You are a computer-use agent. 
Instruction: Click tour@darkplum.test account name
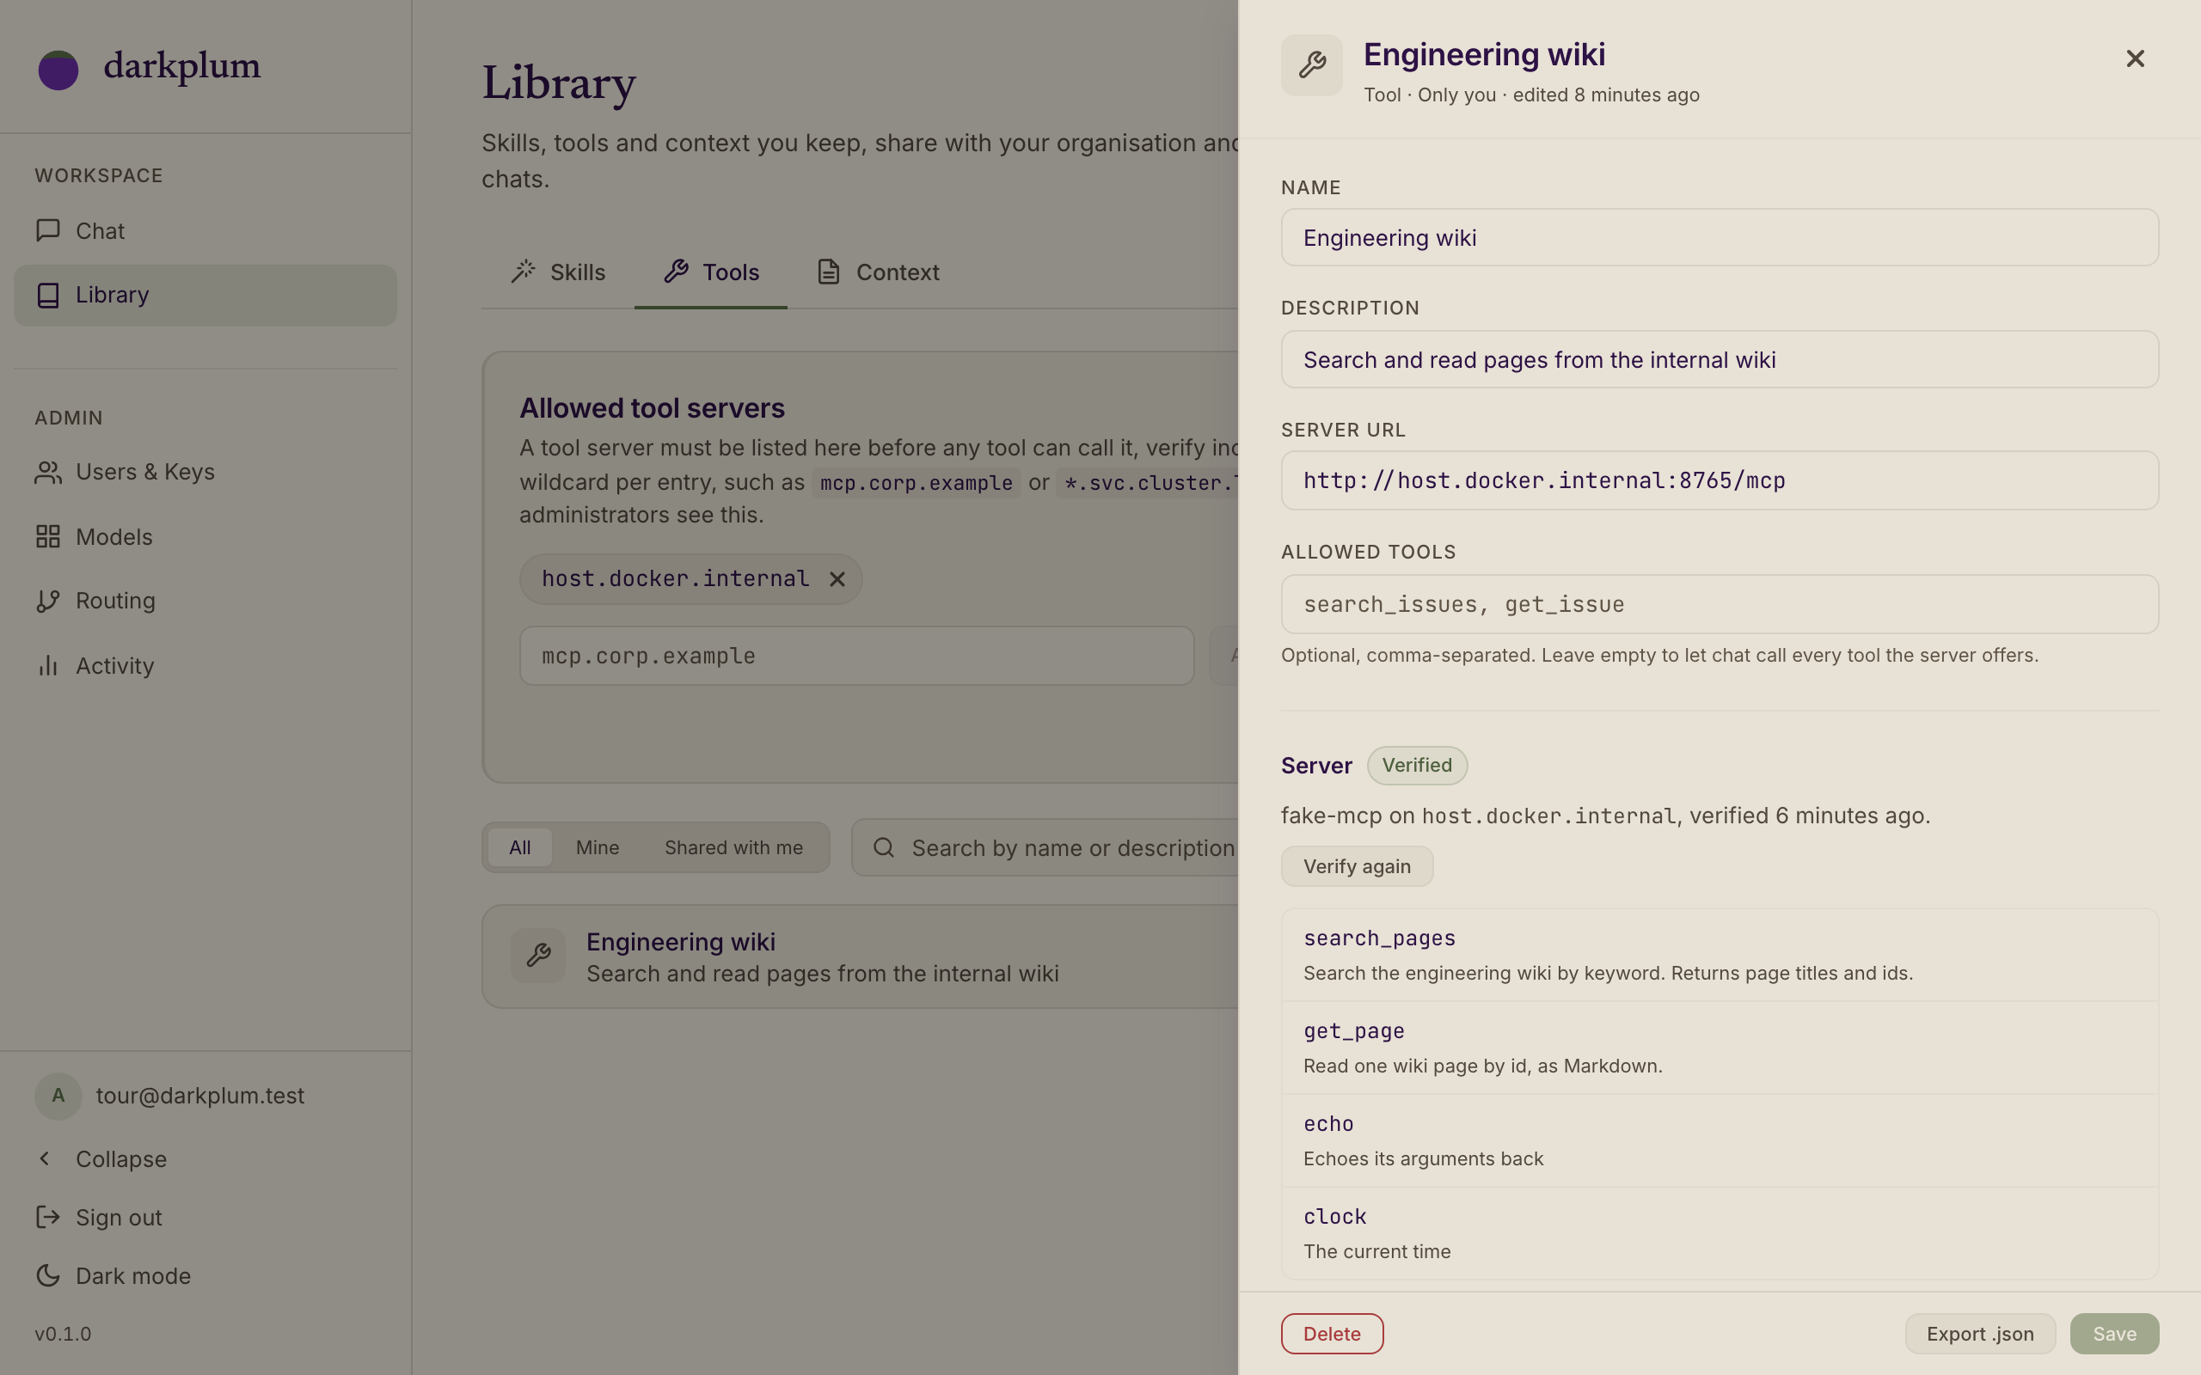point(200,1096)
